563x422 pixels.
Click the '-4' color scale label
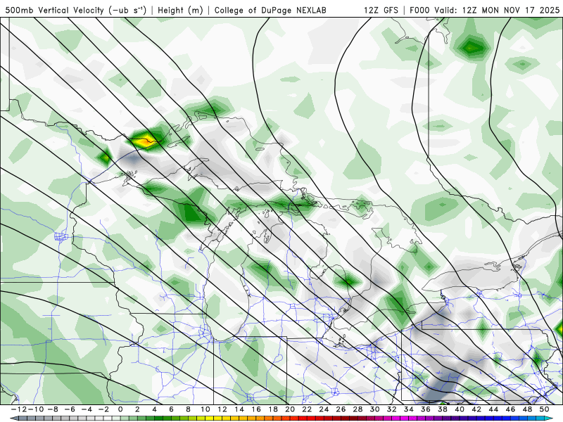coord(87,409)
